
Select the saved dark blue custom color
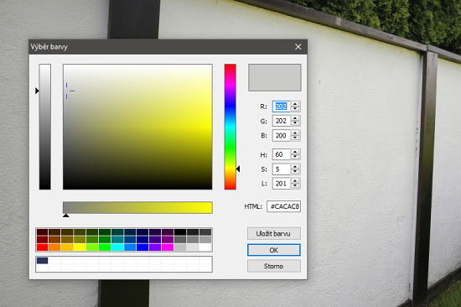(43, 261)
